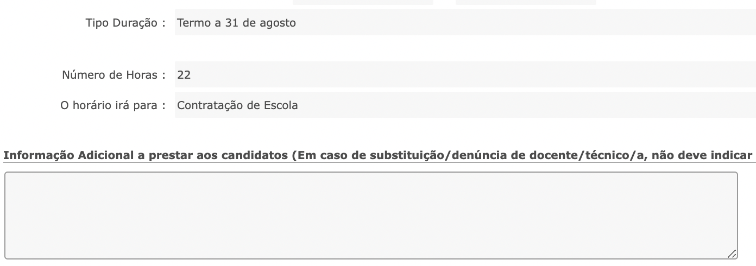Click the 'O horário irá para :' label

[x=112, y=105]
